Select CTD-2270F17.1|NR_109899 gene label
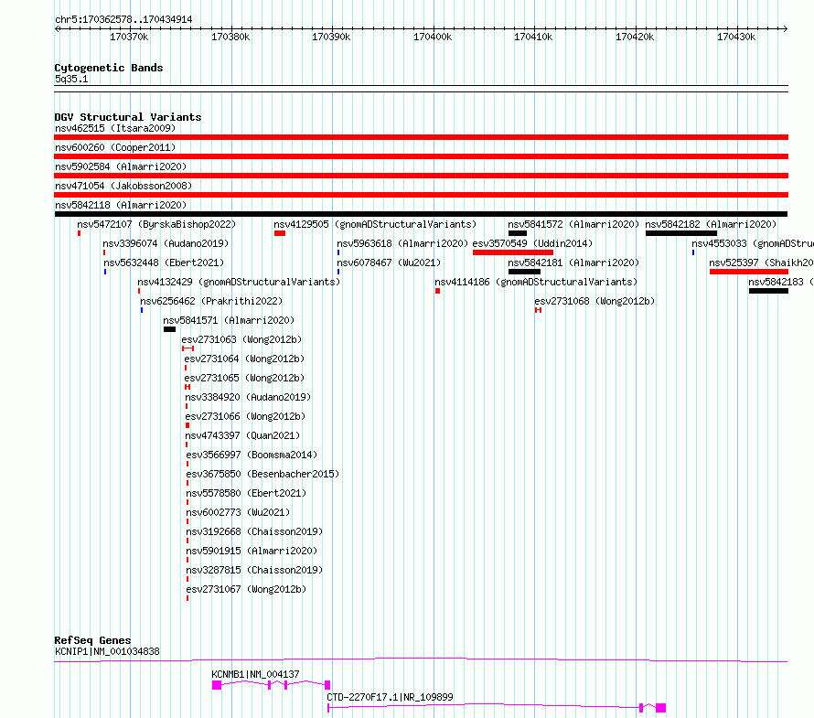The height and width of the screenshot is (718, 814). click(x=390, y=697)
